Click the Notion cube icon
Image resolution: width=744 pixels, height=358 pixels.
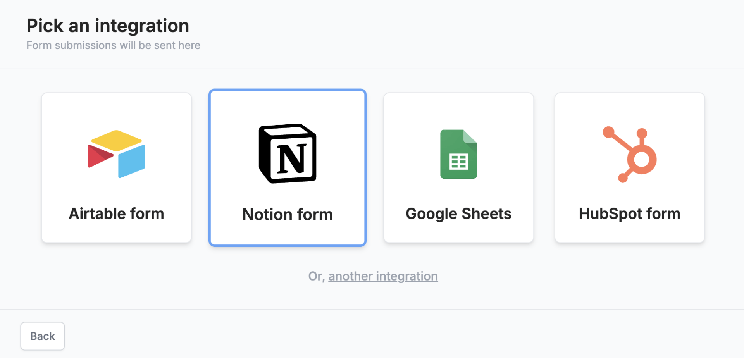[287, 153]
